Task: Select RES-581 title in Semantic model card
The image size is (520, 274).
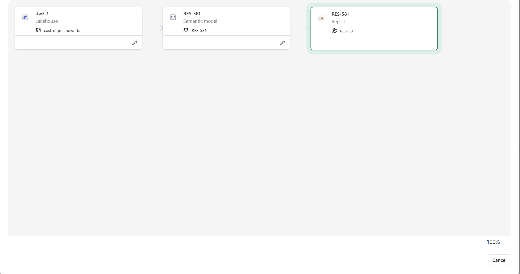Action: tap(192, 14)
